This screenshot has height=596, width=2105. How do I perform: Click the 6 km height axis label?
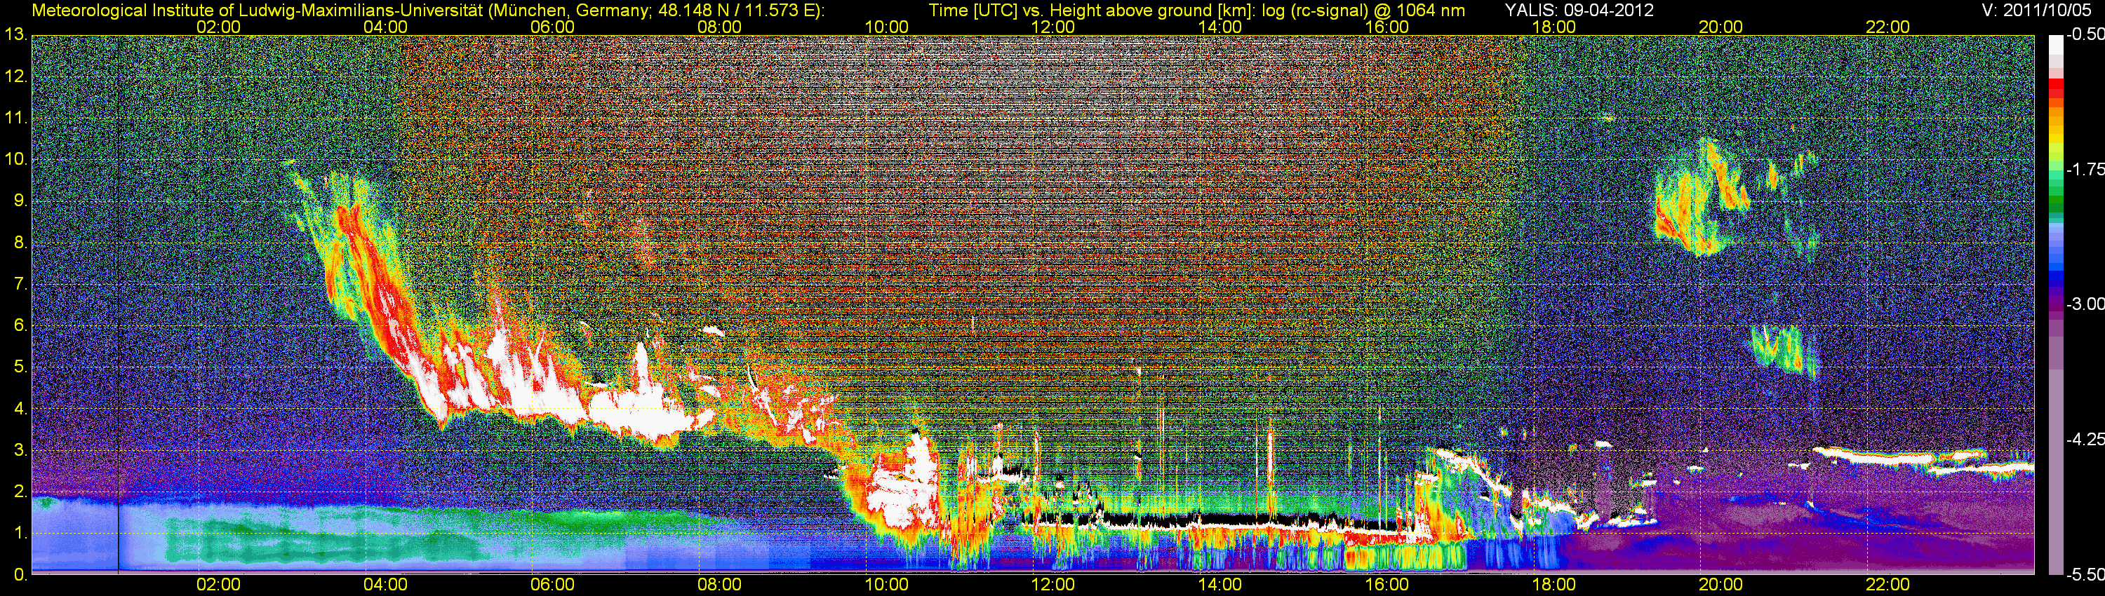click(20, 326)
